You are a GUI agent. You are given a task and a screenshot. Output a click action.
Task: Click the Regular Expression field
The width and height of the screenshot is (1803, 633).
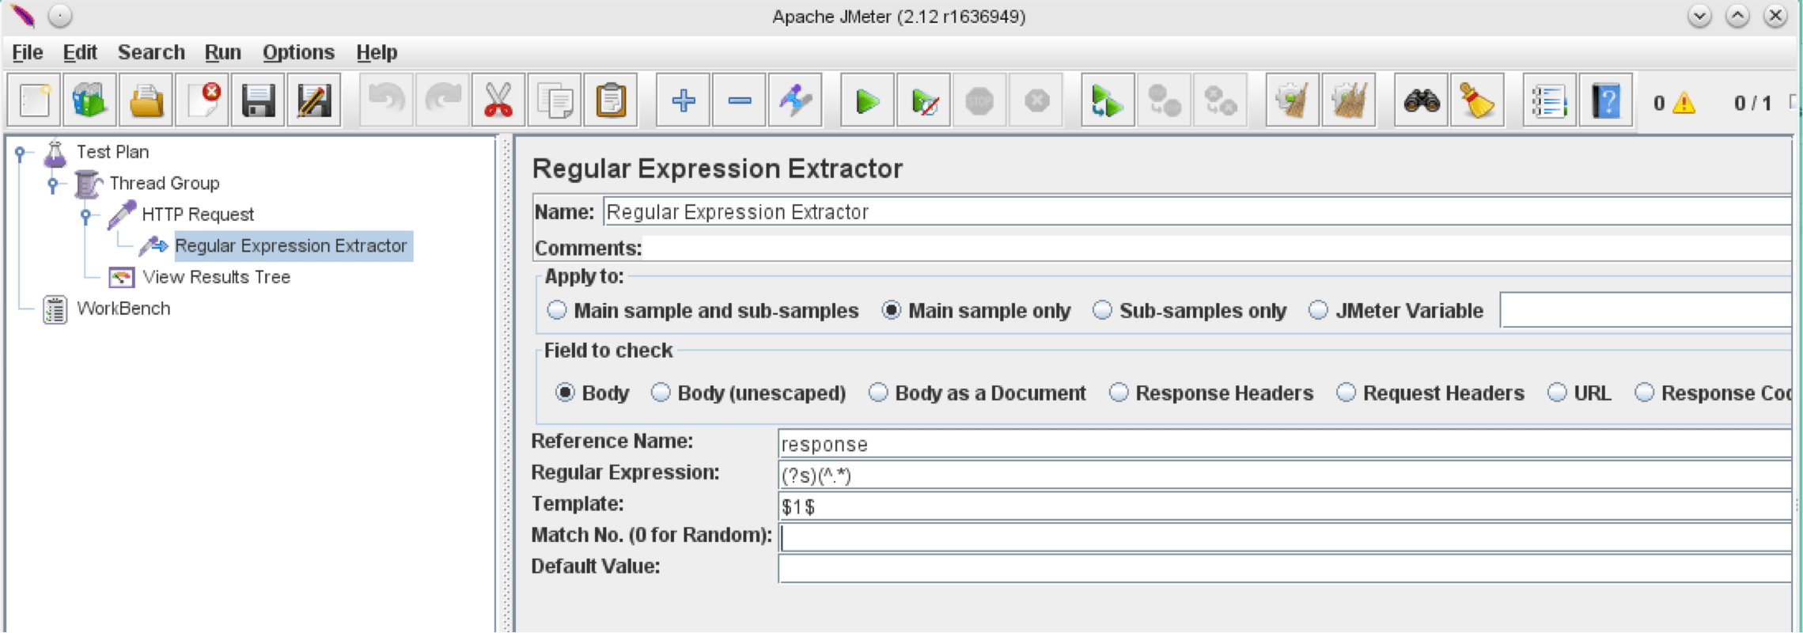(x=1285, y=475)
